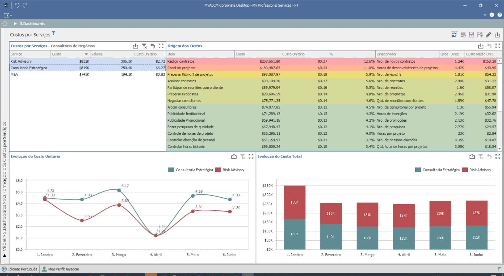Toggle the blue filter icon beside dashboard title
Viewport: 504px width, 276px height.
click(x=54, y=33)
